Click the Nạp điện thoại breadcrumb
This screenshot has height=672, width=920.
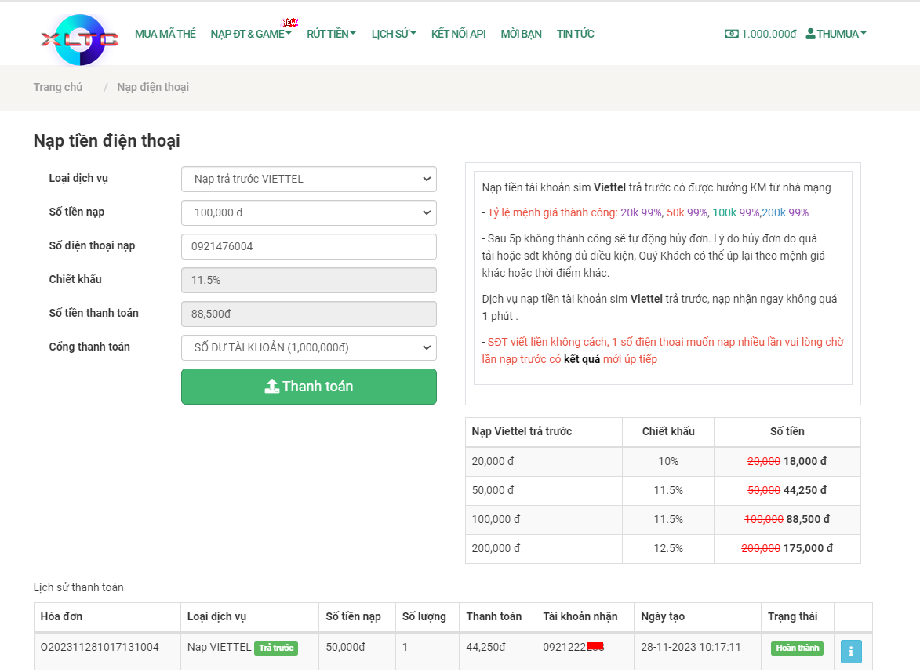tap(153, 87)
